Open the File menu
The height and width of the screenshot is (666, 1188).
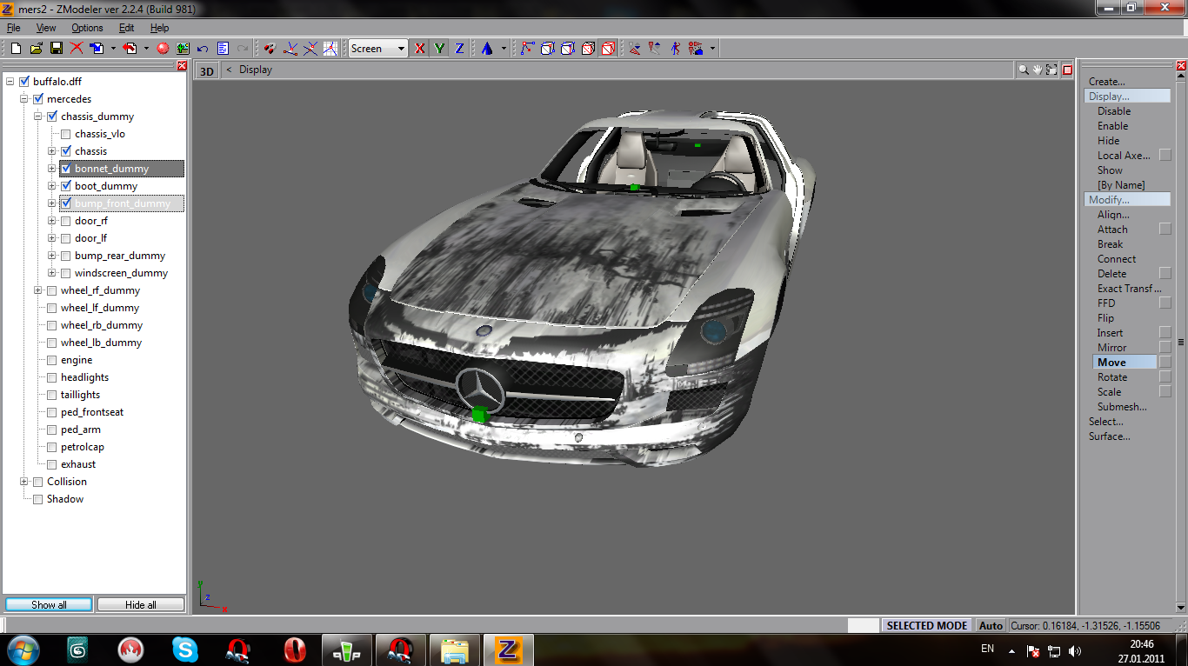(13, 28)
